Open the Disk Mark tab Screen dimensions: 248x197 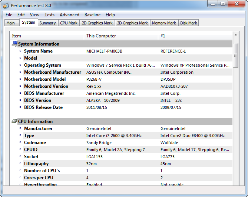click(189, 23)
